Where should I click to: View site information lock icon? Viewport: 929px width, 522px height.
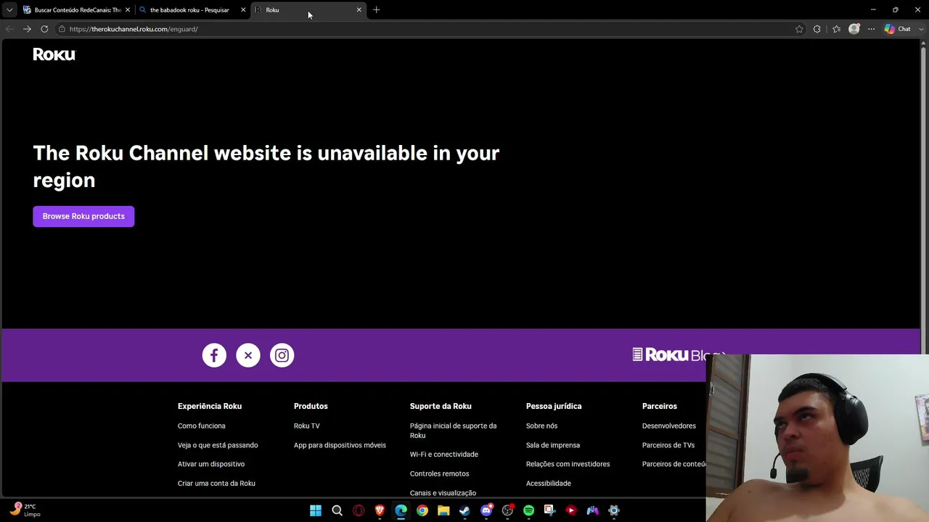(x=62, y=29)
